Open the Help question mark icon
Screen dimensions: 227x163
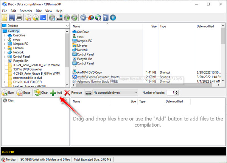click(x=106, y=18)
